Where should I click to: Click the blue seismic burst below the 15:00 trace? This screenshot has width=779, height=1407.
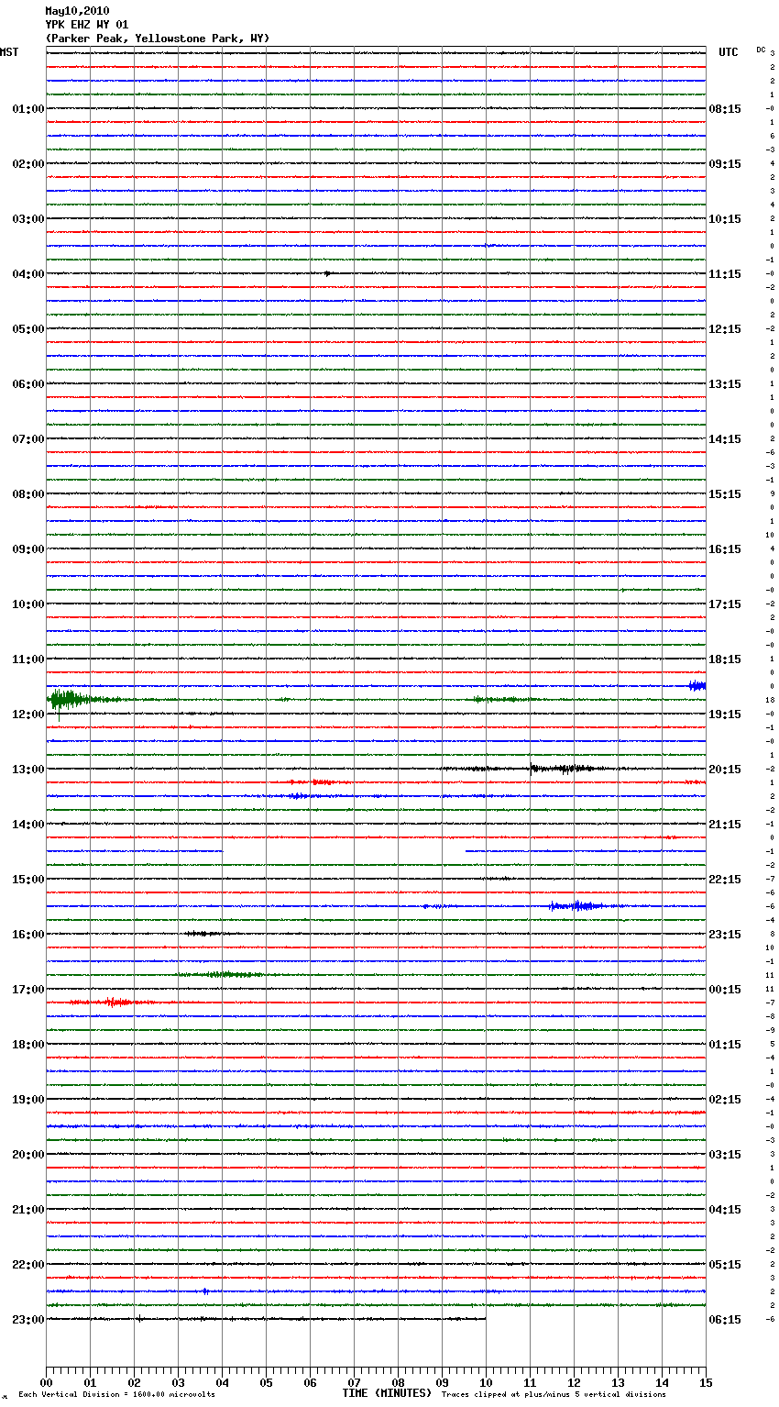pyautogui.click(x=579, y=906)
